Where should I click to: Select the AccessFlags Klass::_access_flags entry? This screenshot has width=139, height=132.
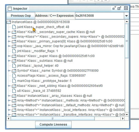coord(49,76)
